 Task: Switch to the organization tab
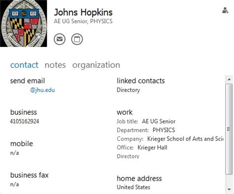tap(96, 65)
